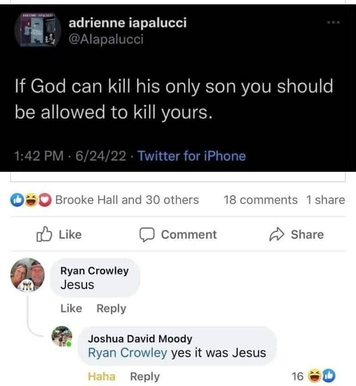The image size is (356, 386).
Task: Open the Ryan Crowley mention in the reply
Action: (128, 353)
